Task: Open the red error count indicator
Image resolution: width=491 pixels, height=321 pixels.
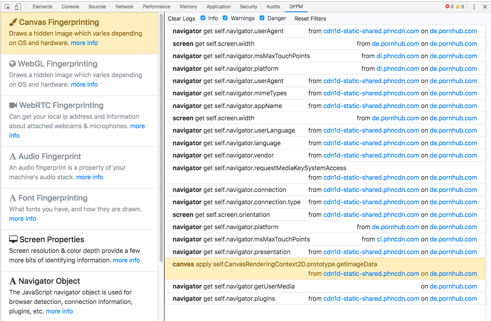Action: (449, 7)
